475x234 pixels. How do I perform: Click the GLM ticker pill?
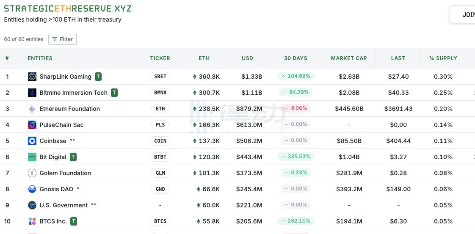[160, 173]
